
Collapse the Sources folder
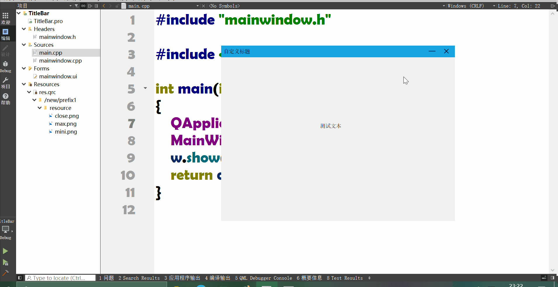tap(24, 45)
